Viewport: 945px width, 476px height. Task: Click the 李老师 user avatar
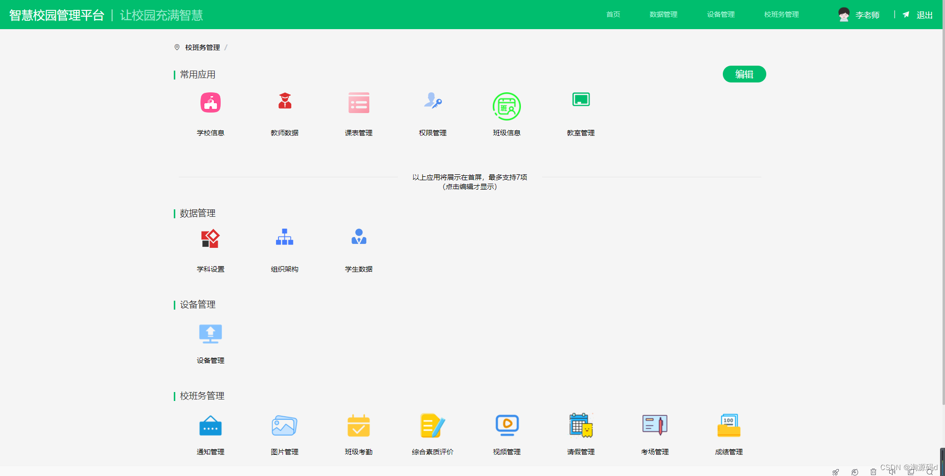coord(844,15)
